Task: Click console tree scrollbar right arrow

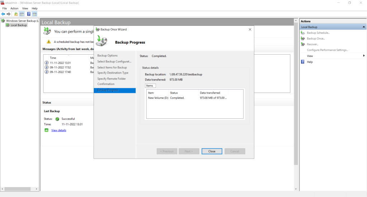Action: [37, 189]
